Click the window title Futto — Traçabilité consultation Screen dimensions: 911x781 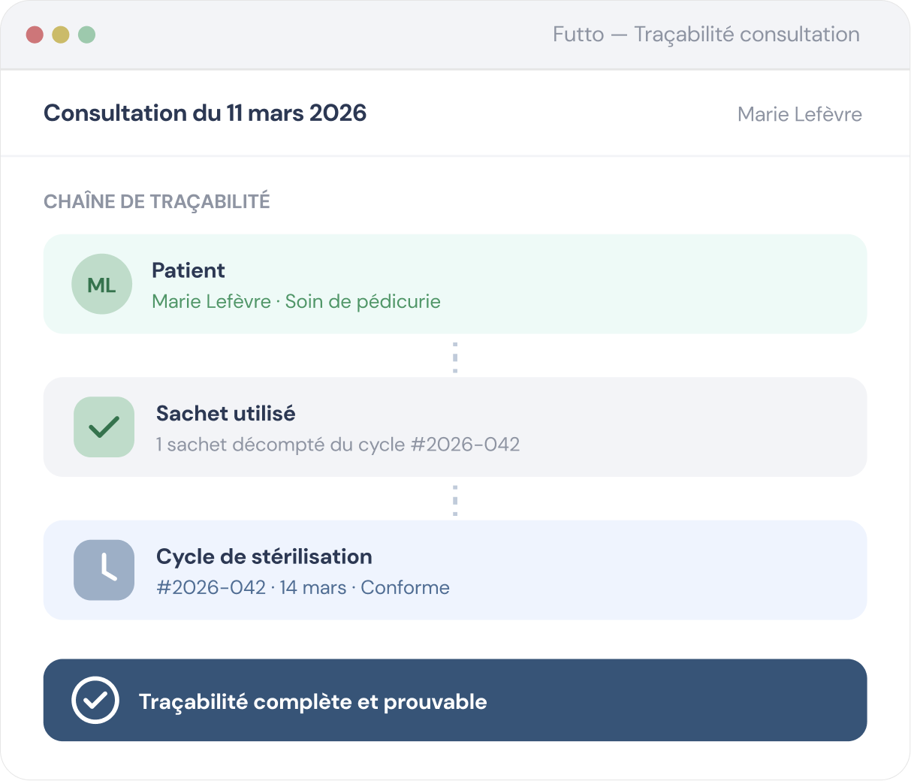[x=706, y=35]
